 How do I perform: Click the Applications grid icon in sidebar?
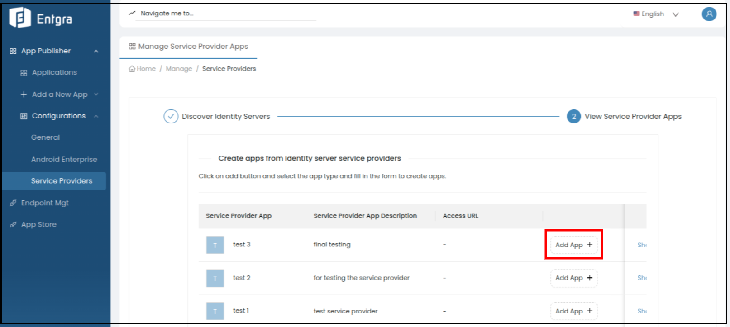[24, 73]
